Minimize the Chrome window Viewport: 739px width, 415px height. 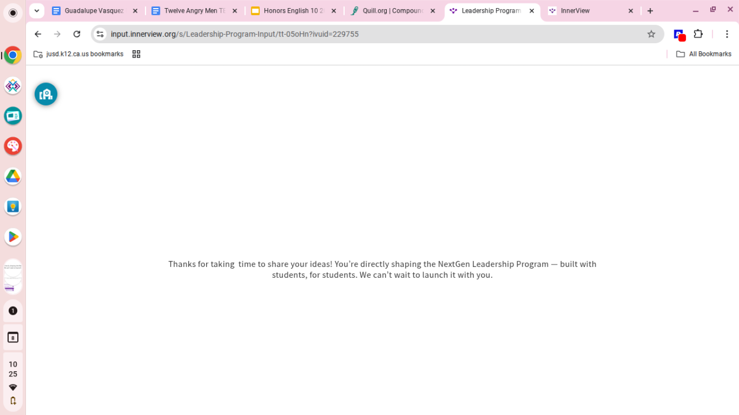696,10
